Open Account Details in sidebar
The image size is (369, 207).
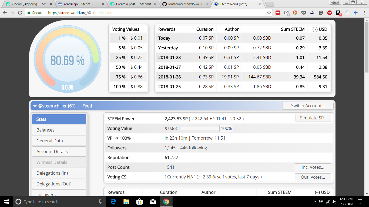click(59, 151)
